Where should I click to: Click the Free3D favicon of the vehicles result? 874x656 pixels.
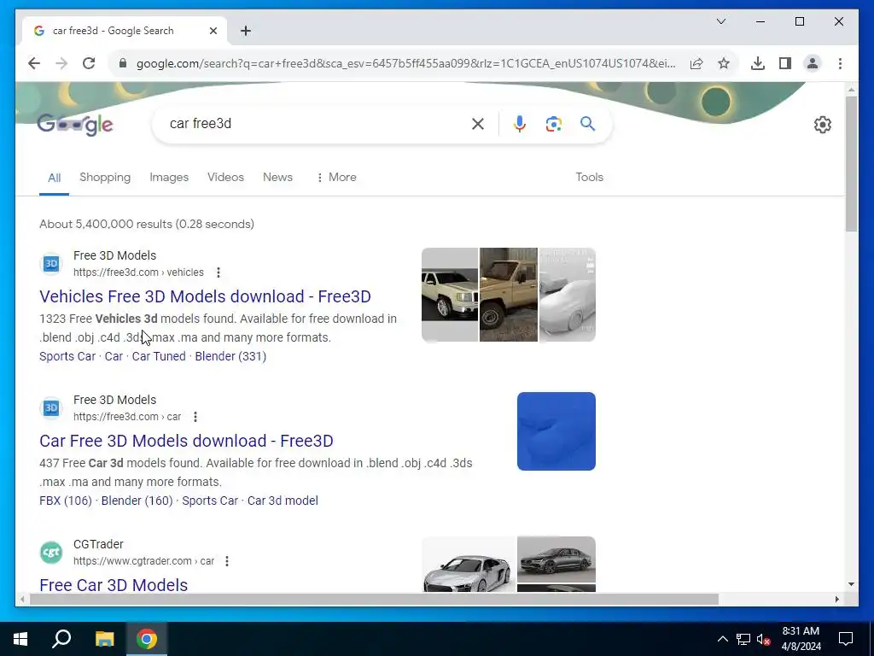tap(51, 263)
